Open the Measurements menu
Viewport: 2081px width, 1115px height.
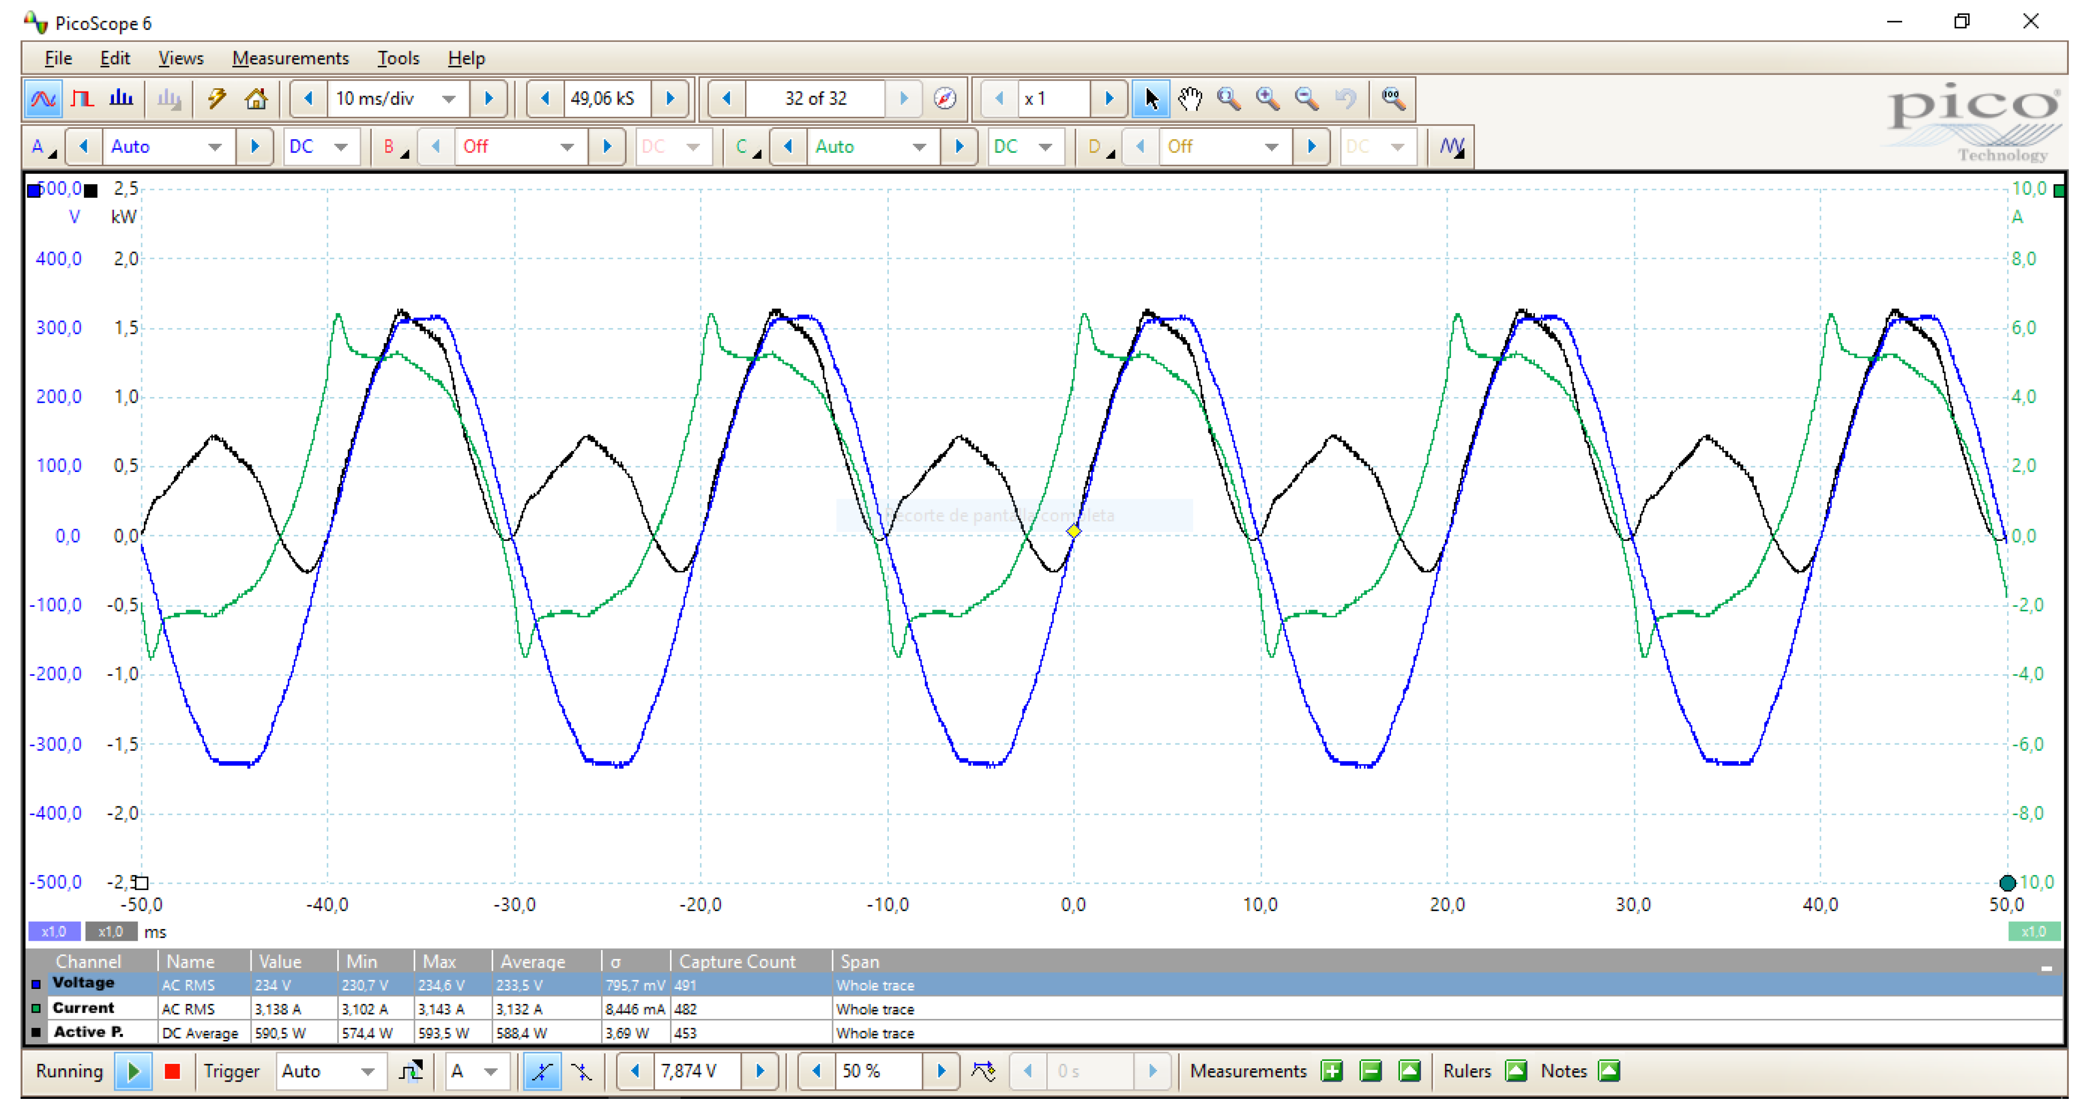click(290, 58)
